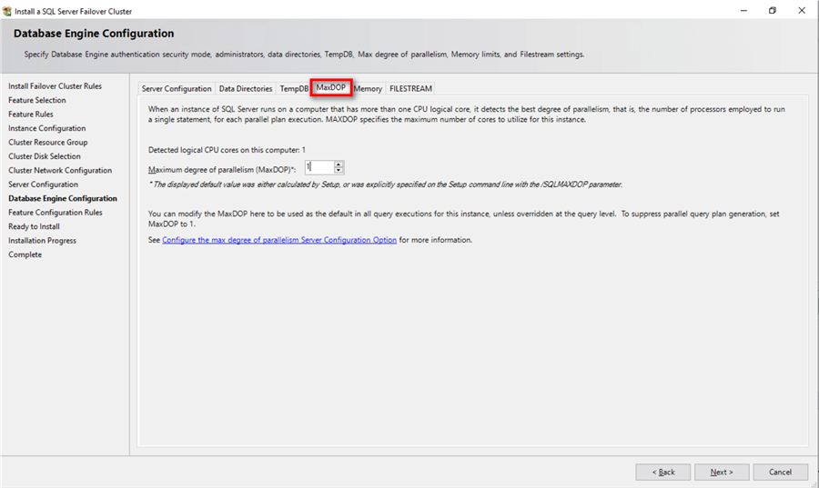Screen dimensions: 819x488
Task: Decrease MaxDOP value with down arrow
Action: point(339,171)
